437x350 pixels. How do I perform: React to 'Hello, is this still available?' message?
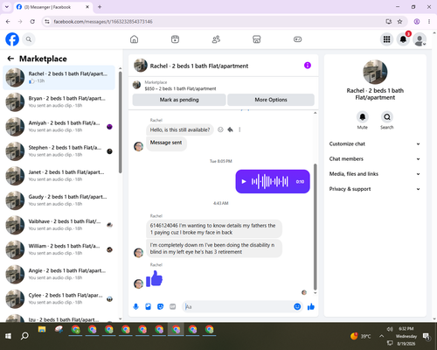pyautogui.click(x=220, y=129)
